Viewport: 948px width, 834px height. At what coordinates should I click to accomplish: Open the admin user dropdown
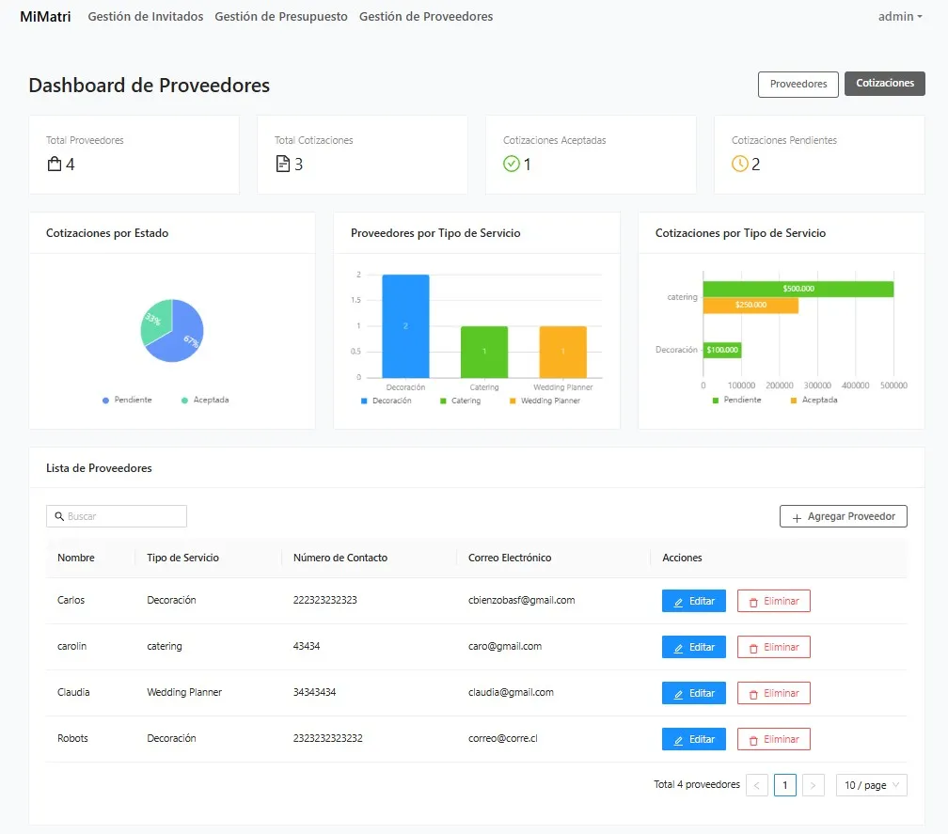(x=900, y=16)
